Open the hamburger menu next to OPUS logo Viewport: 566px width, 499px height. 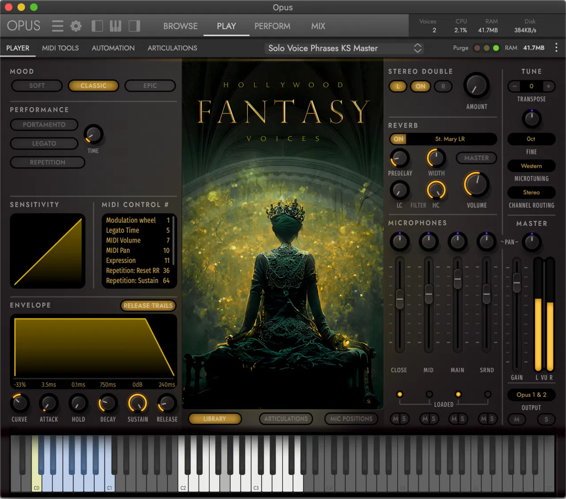point(58,26)
